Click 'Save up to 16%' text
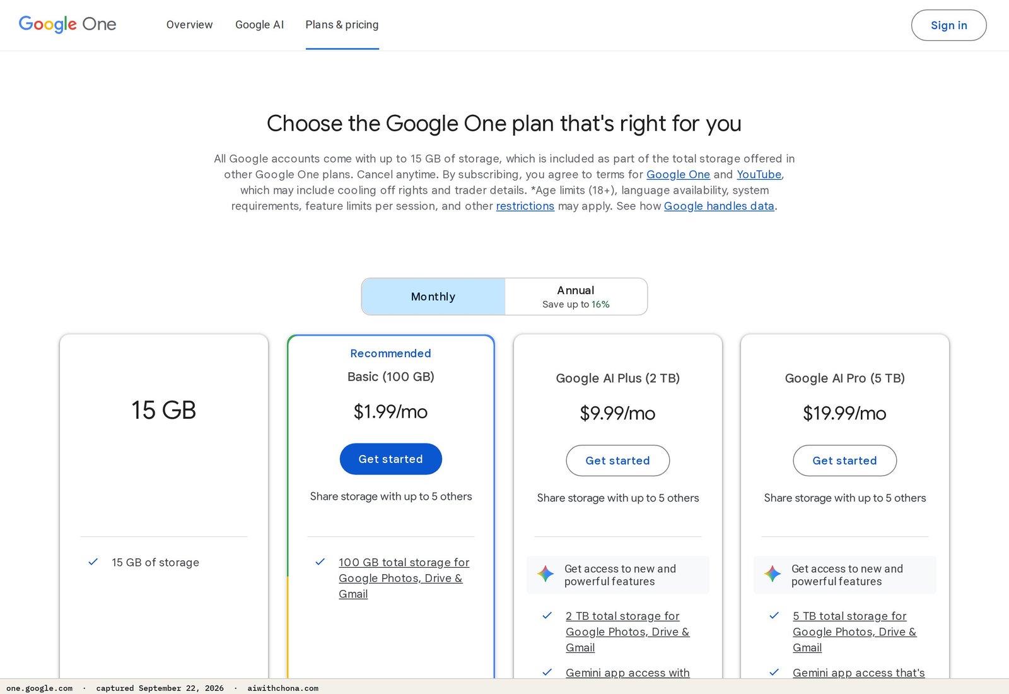The width and height of the screenshot is (1009, 694). [x=576, y=304]
